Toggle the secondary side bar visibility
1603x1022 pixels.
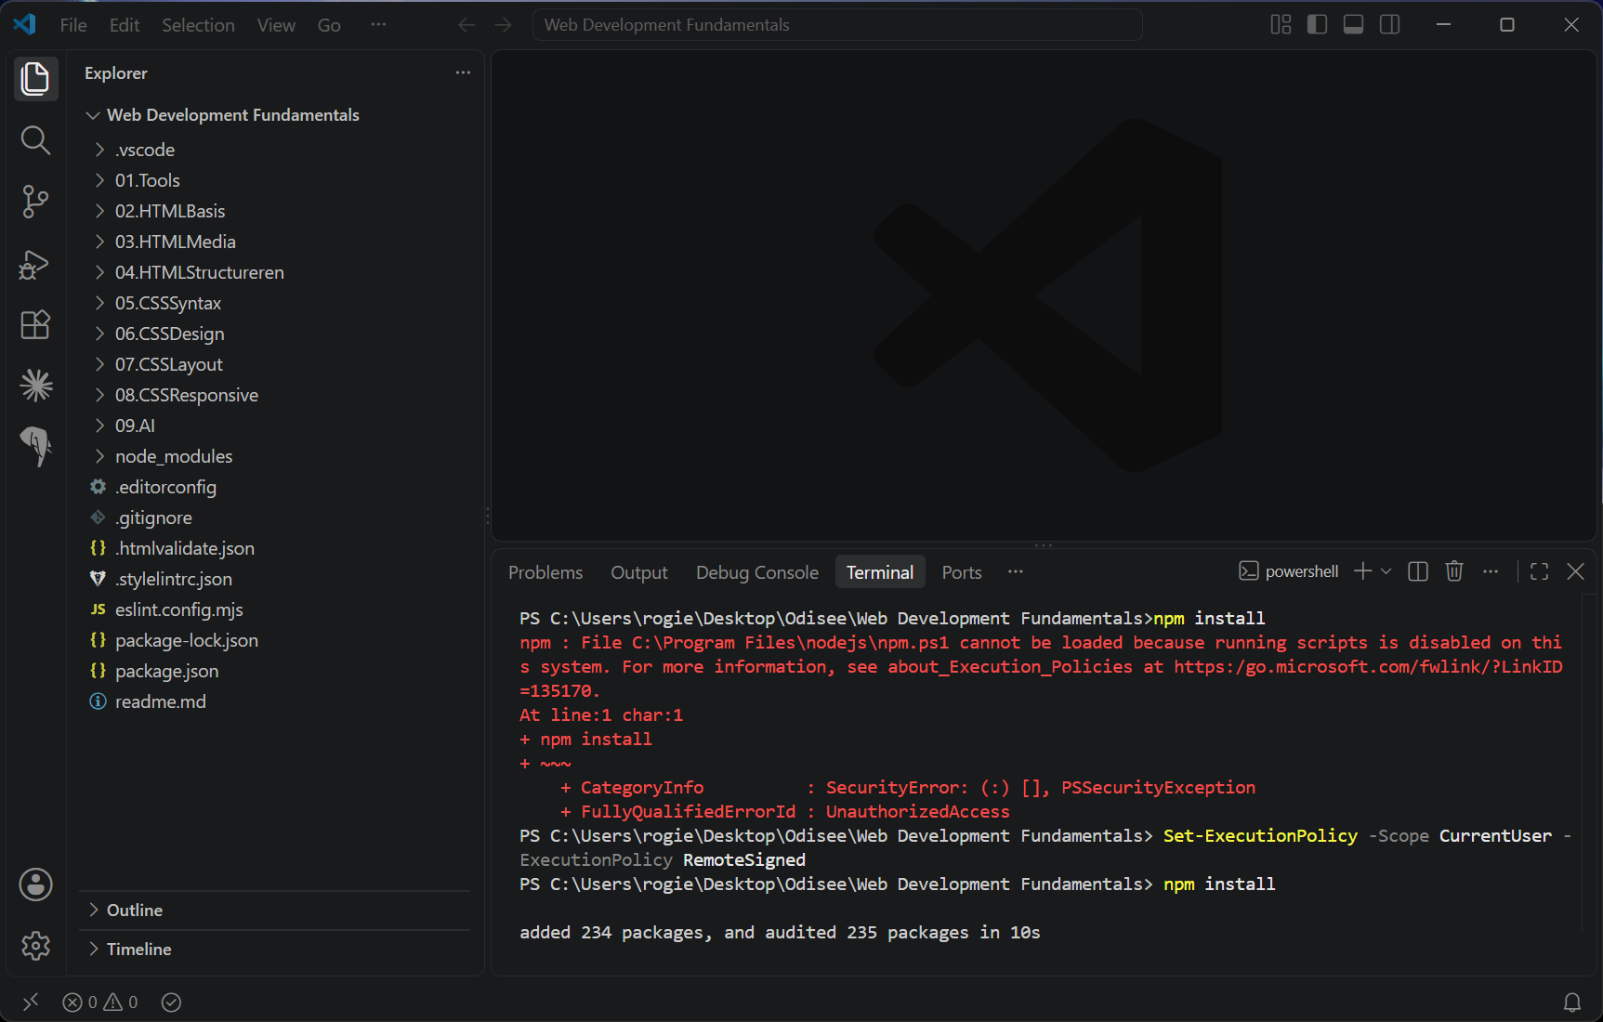pos(1389,25)
